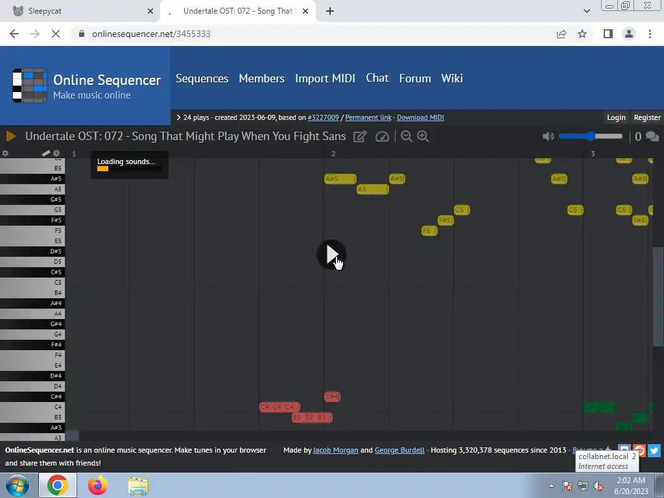Open the Action Center flag icon
Viewport: 664px width, 498px height.
coord(567,486)
